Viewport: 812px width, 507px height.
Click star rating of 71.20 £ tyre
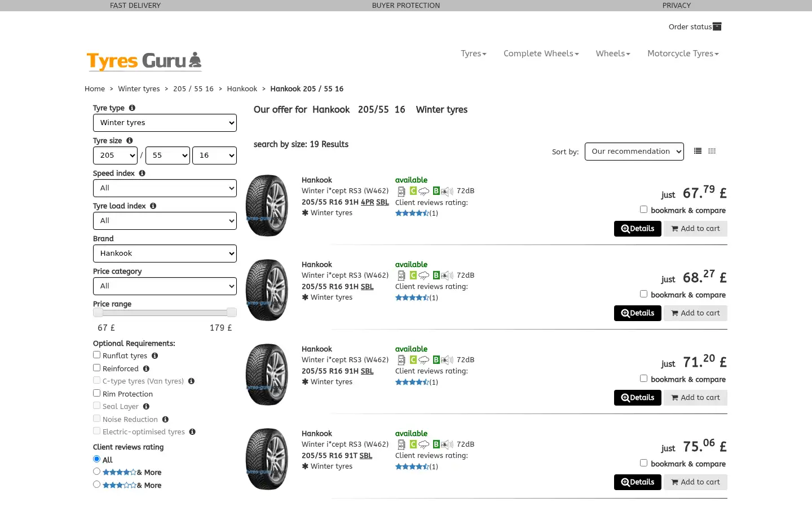pos(412,382)
